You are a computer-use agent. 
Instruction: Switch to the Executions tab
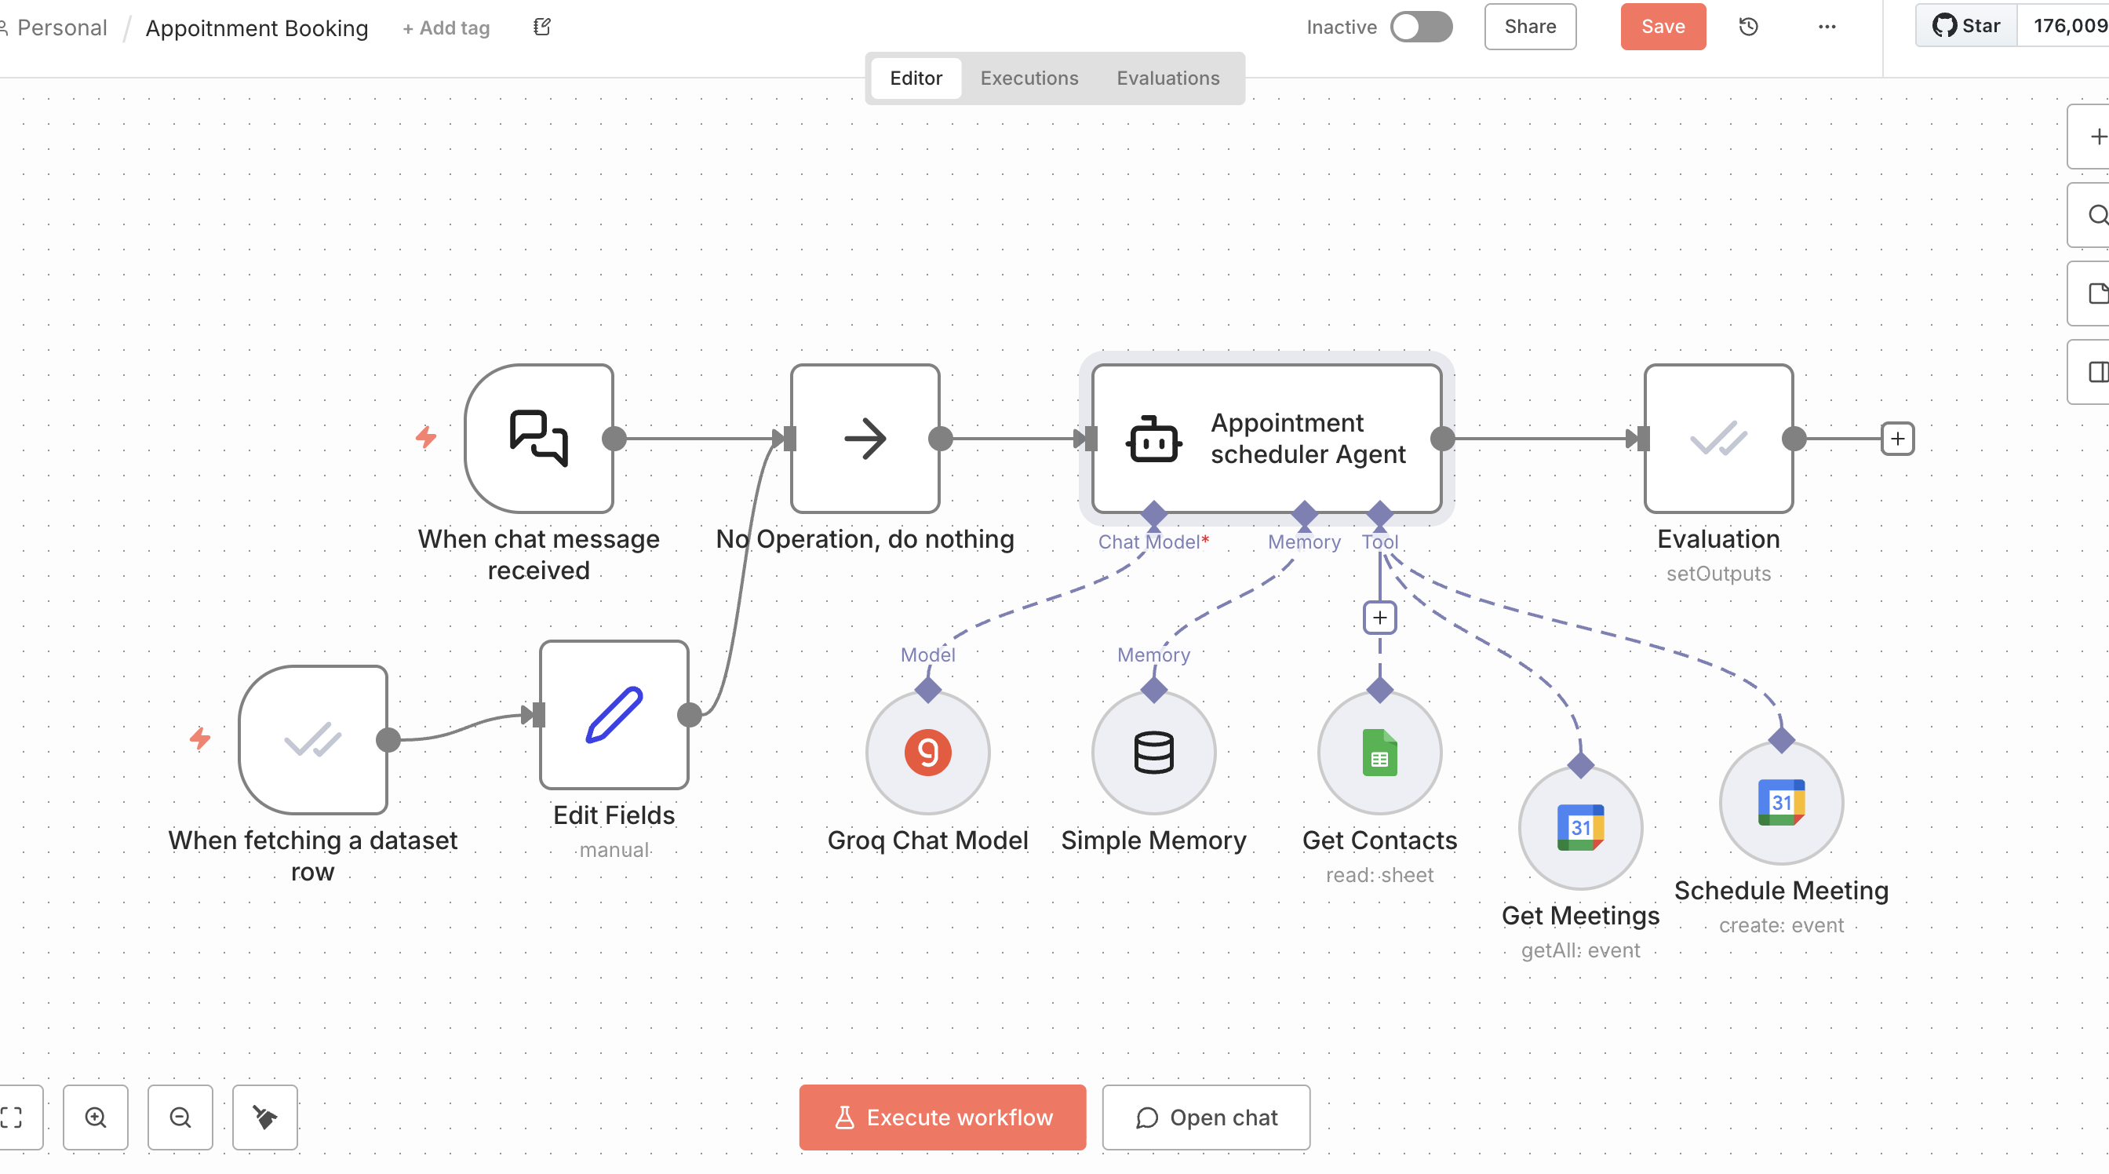(1029, 78)
